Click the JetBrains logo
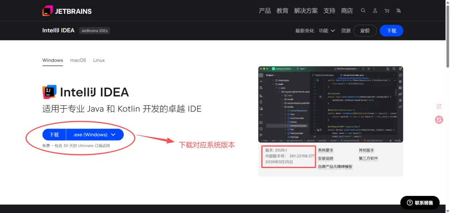Image resolution: width=450 pixels, height=213 pixels. (67, 11)
